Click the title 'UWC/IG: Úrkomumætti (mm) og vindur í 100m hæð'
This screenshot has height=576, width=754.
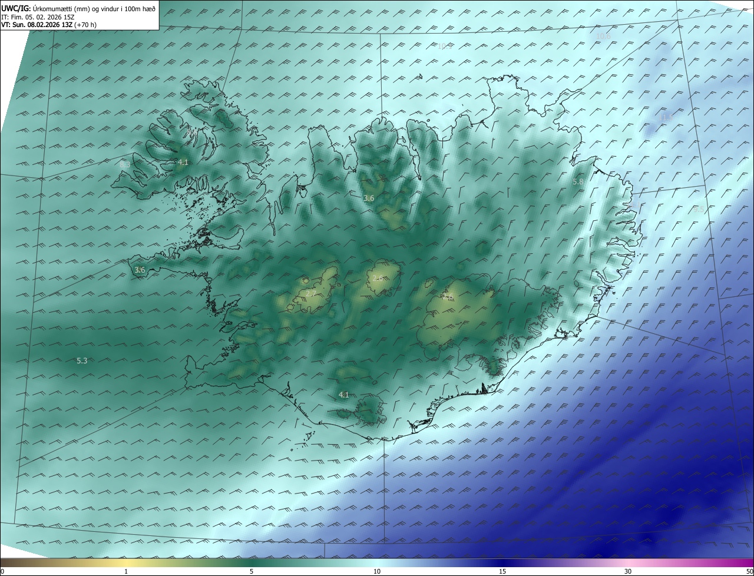(78, 9)
